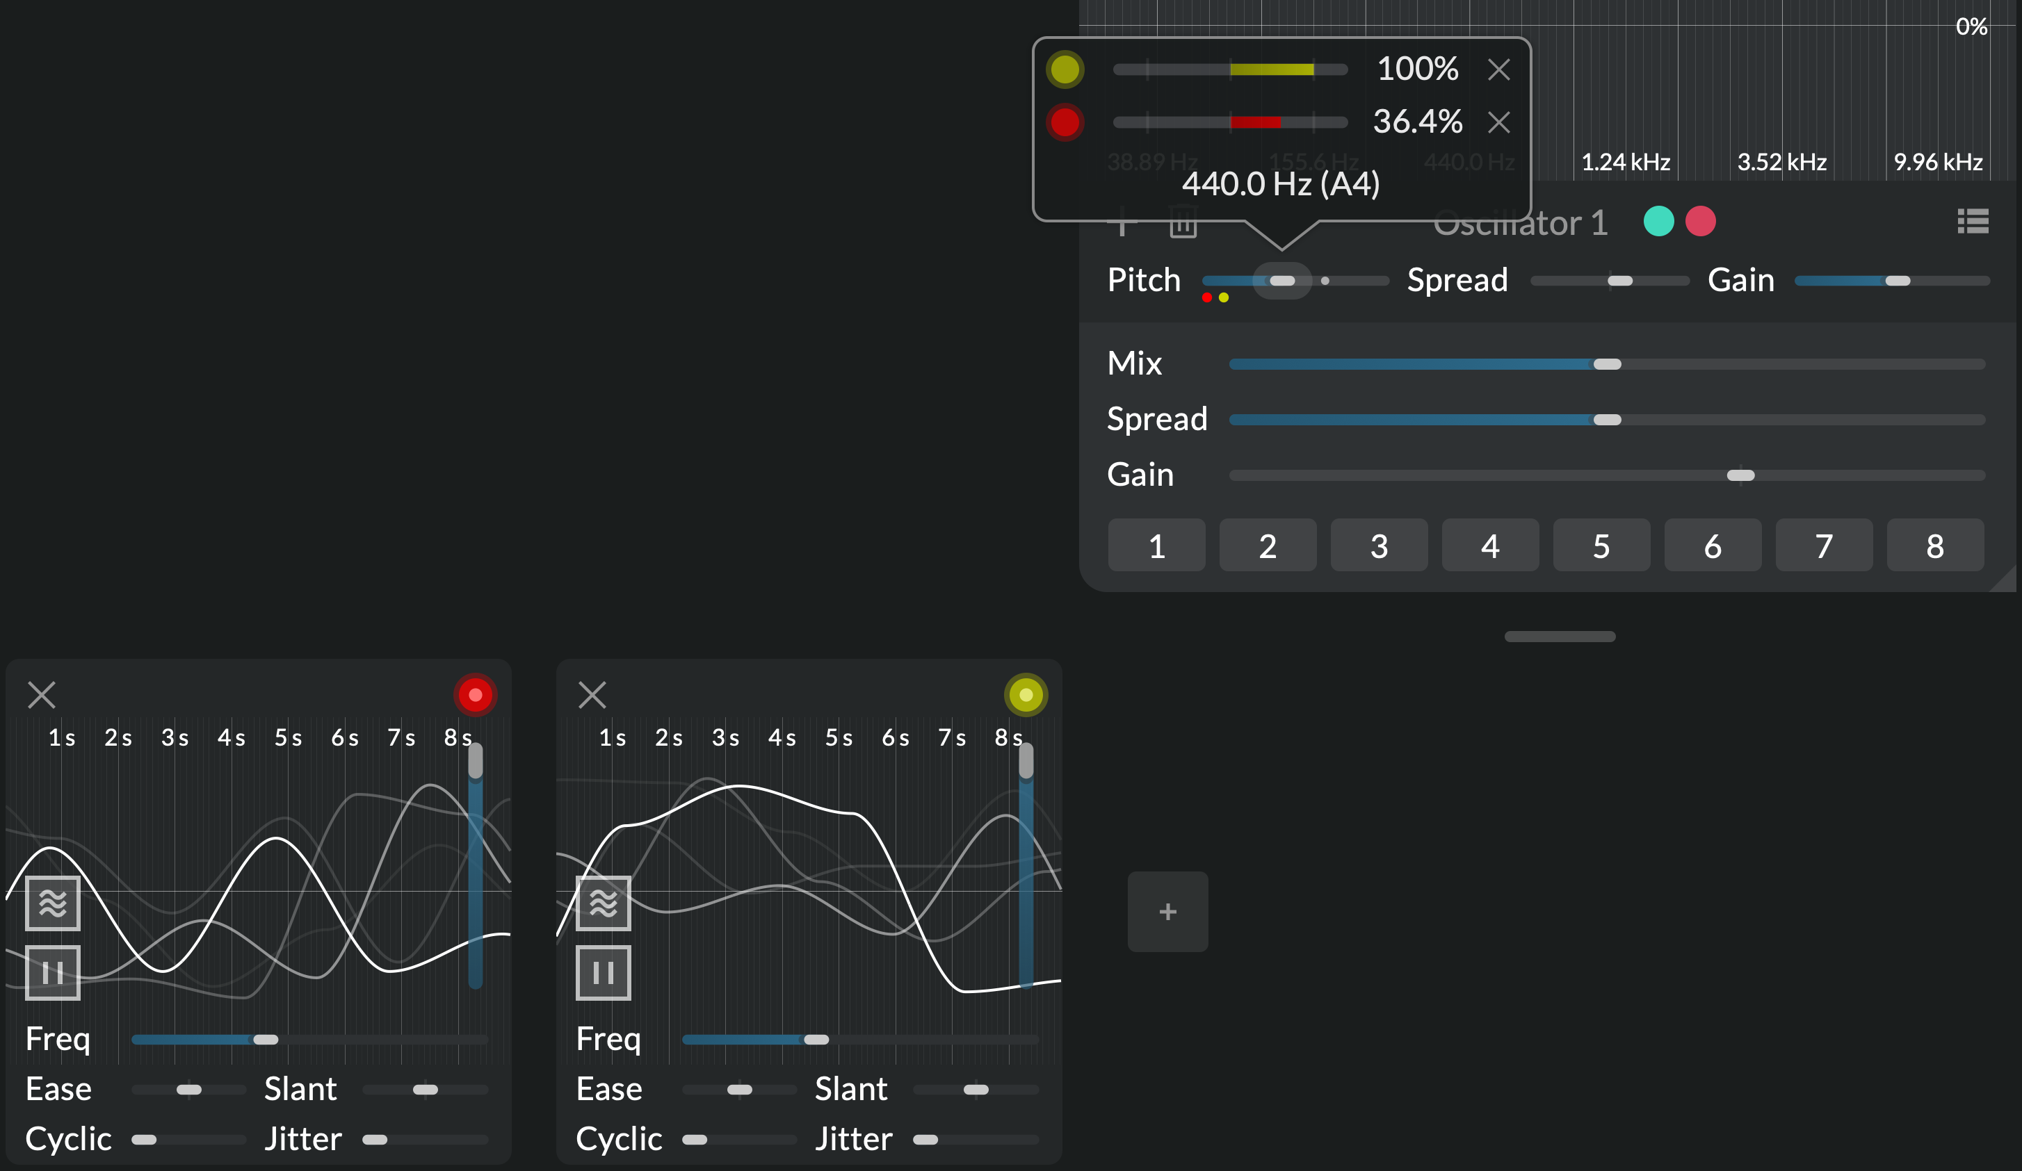Viewport: 2022px width, 1171px height.
Task: Pause the yellow modulator panel
Action: [x=604, y=972]
